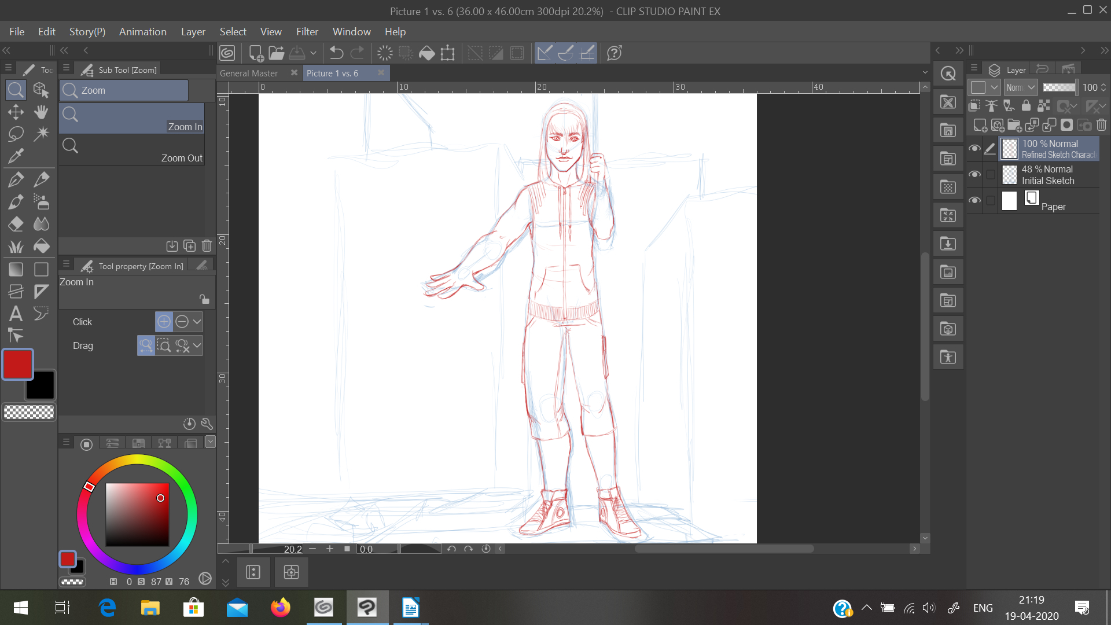Toggle Paper layer visibility
This screenshot has height=625, width=1111.
(974, 201)
